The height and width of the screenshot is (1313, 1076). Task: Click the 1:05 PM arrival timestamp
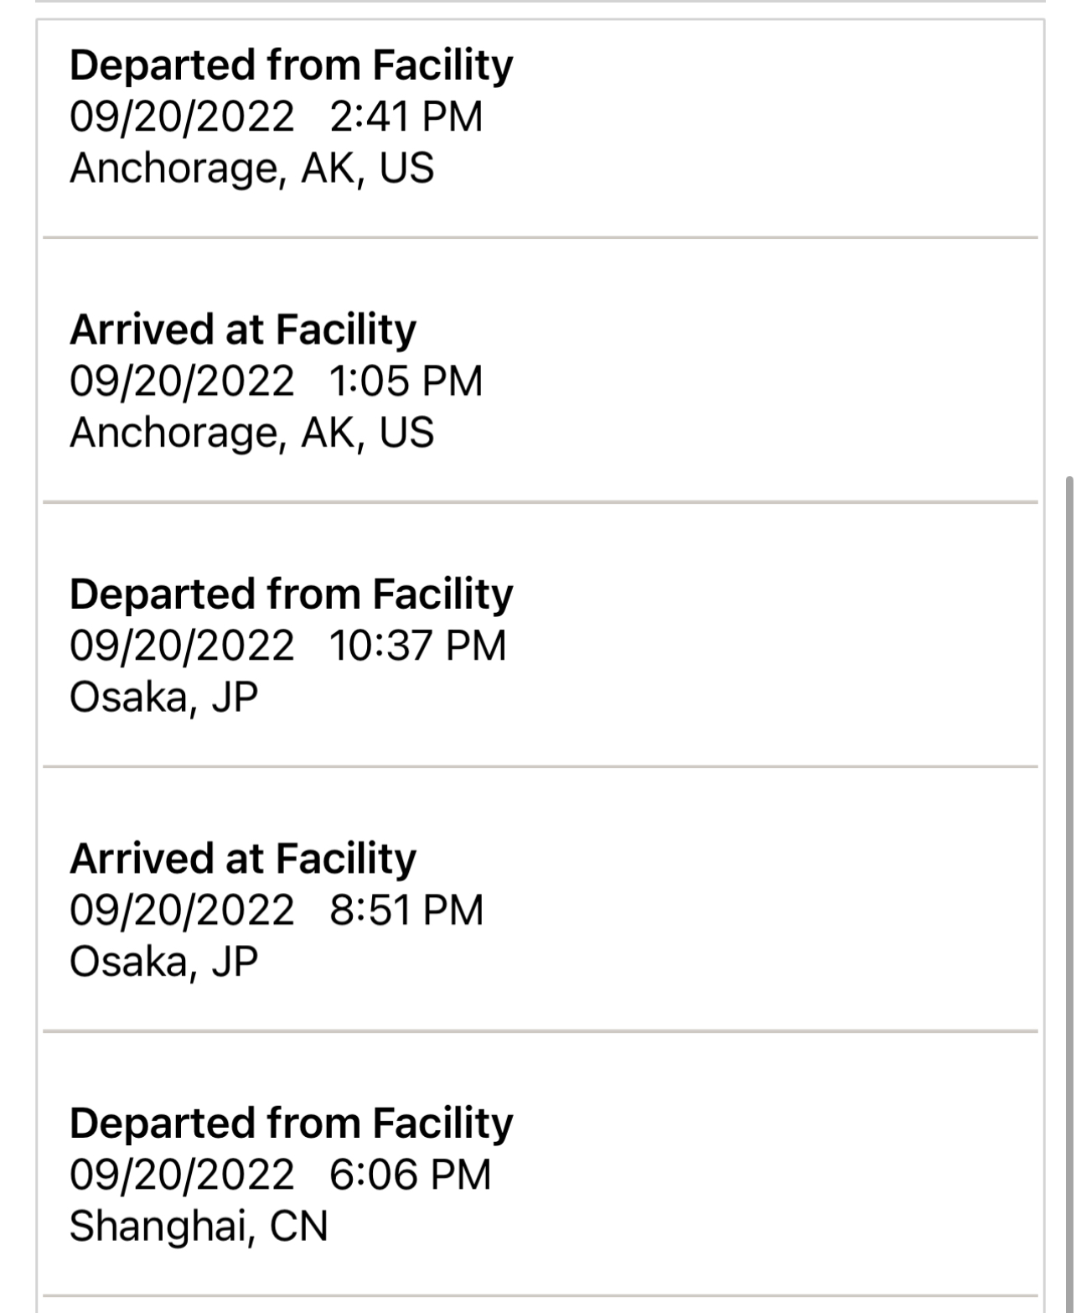(x=406, y=381)
